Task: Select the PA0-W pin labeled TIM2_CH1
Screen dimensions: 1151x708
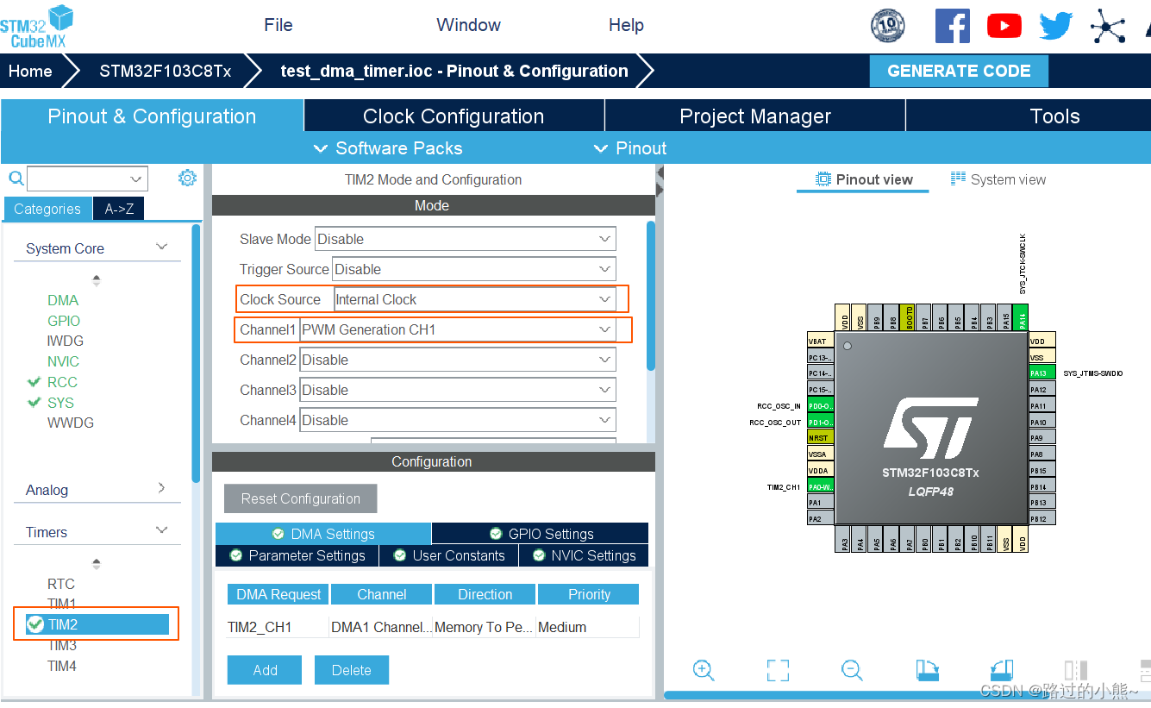Action: 820,486
